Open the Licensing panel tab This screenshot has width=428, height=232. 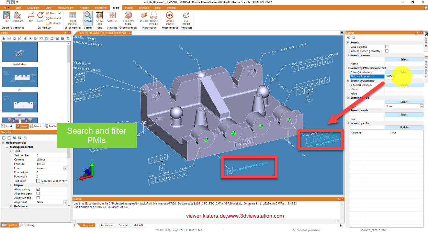[27, 225]
